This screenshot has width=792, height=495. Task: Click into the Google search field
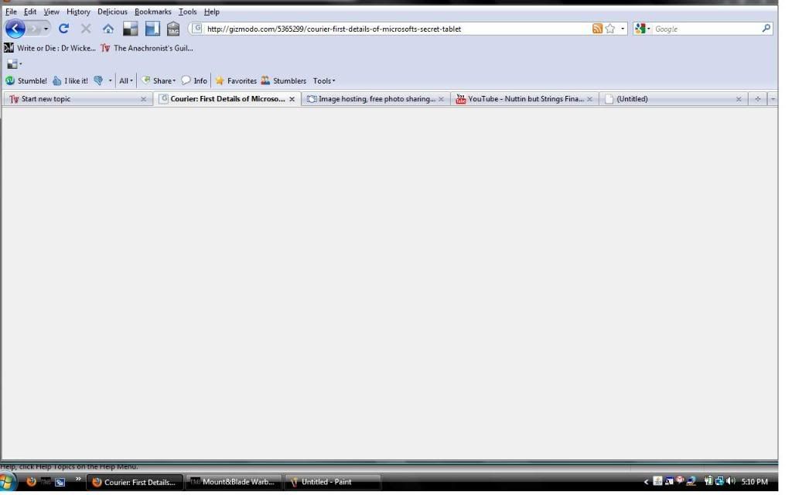[x=704, y=29]
